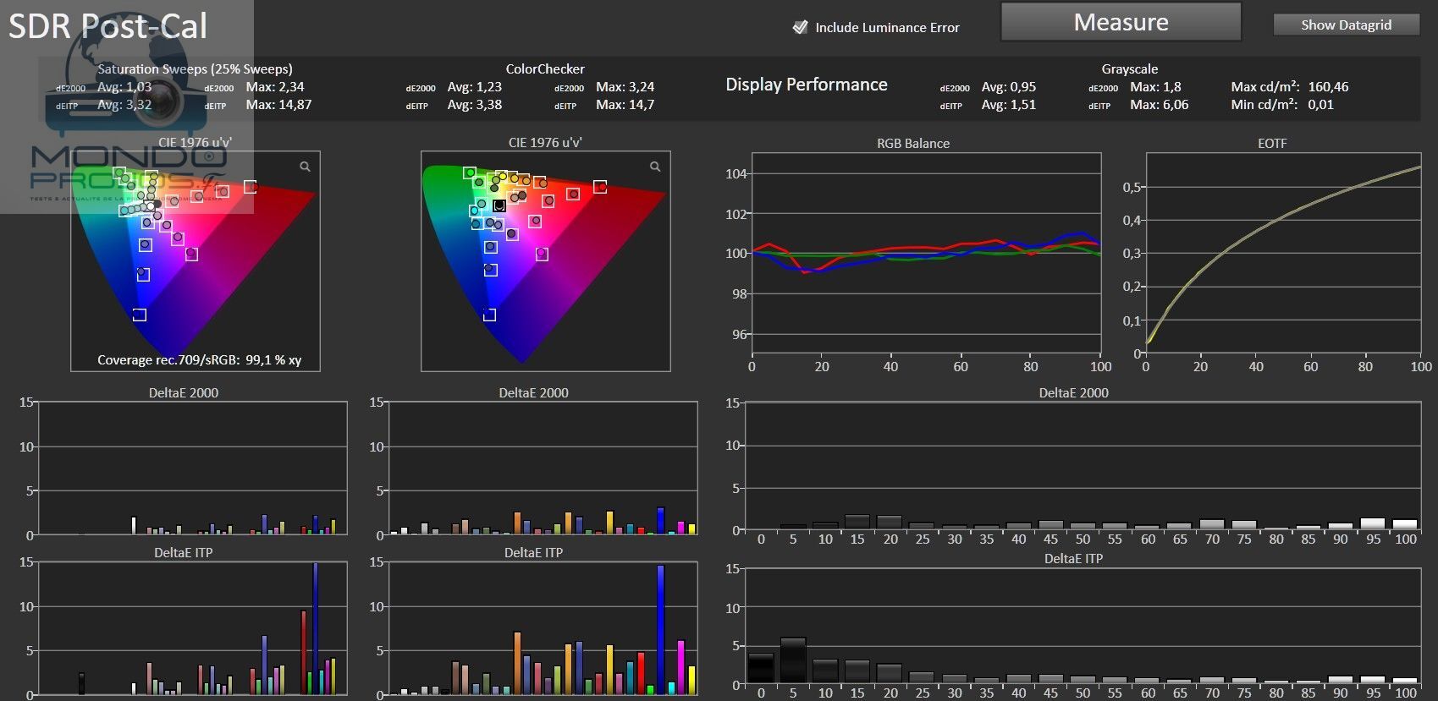This screenshot has height=701, width=1438.
Task: Select the 95% bar in Grayscale DeltaE 2000 chart
Action: pos(1373,524)
